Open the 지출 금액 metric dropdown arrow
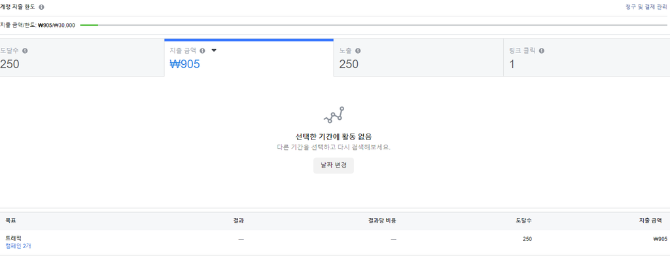 click(x=214, y=50)
